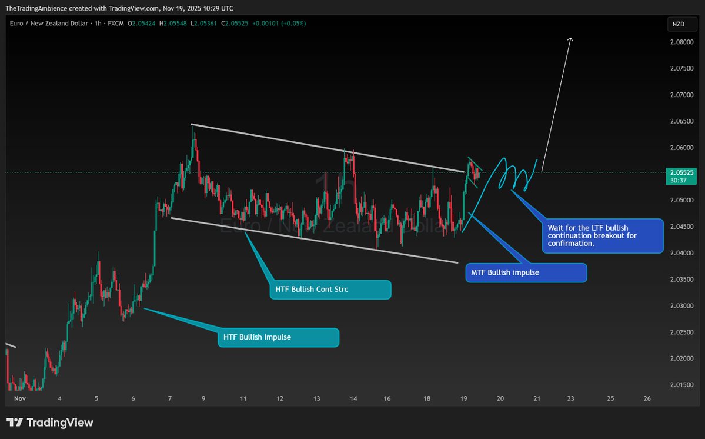Screen dimensions: 705x439
Task: Click the LTF bullish continuation breakout note
Action: (602, 235)
